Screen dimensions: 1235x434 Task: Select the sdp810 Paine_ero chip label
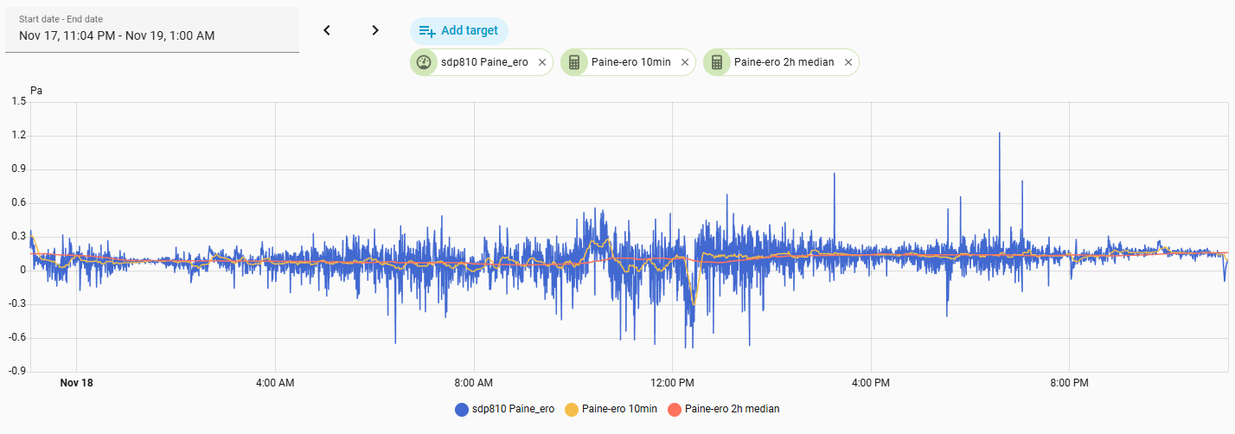[x=484, y=62]
